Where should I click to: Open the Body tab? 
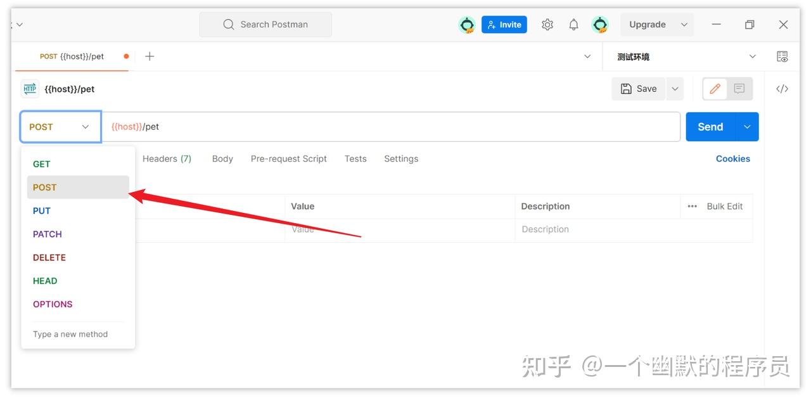(x=222, y=158)
